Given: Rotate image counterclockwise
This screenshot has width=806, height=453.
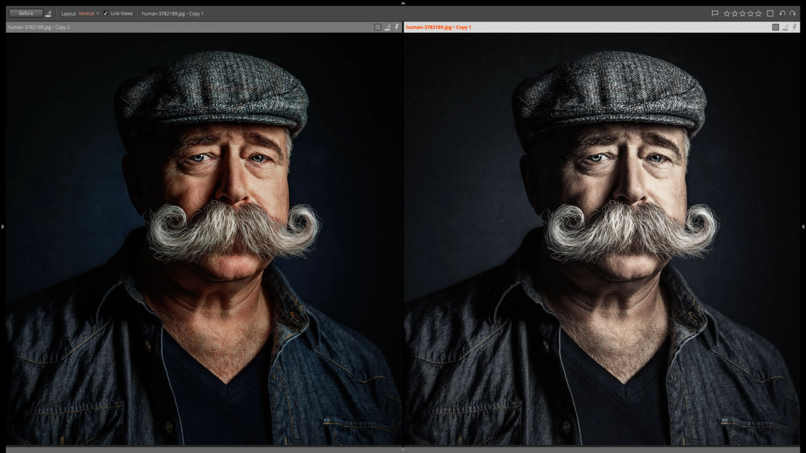Looking at the screenshot, I should 782,13.
